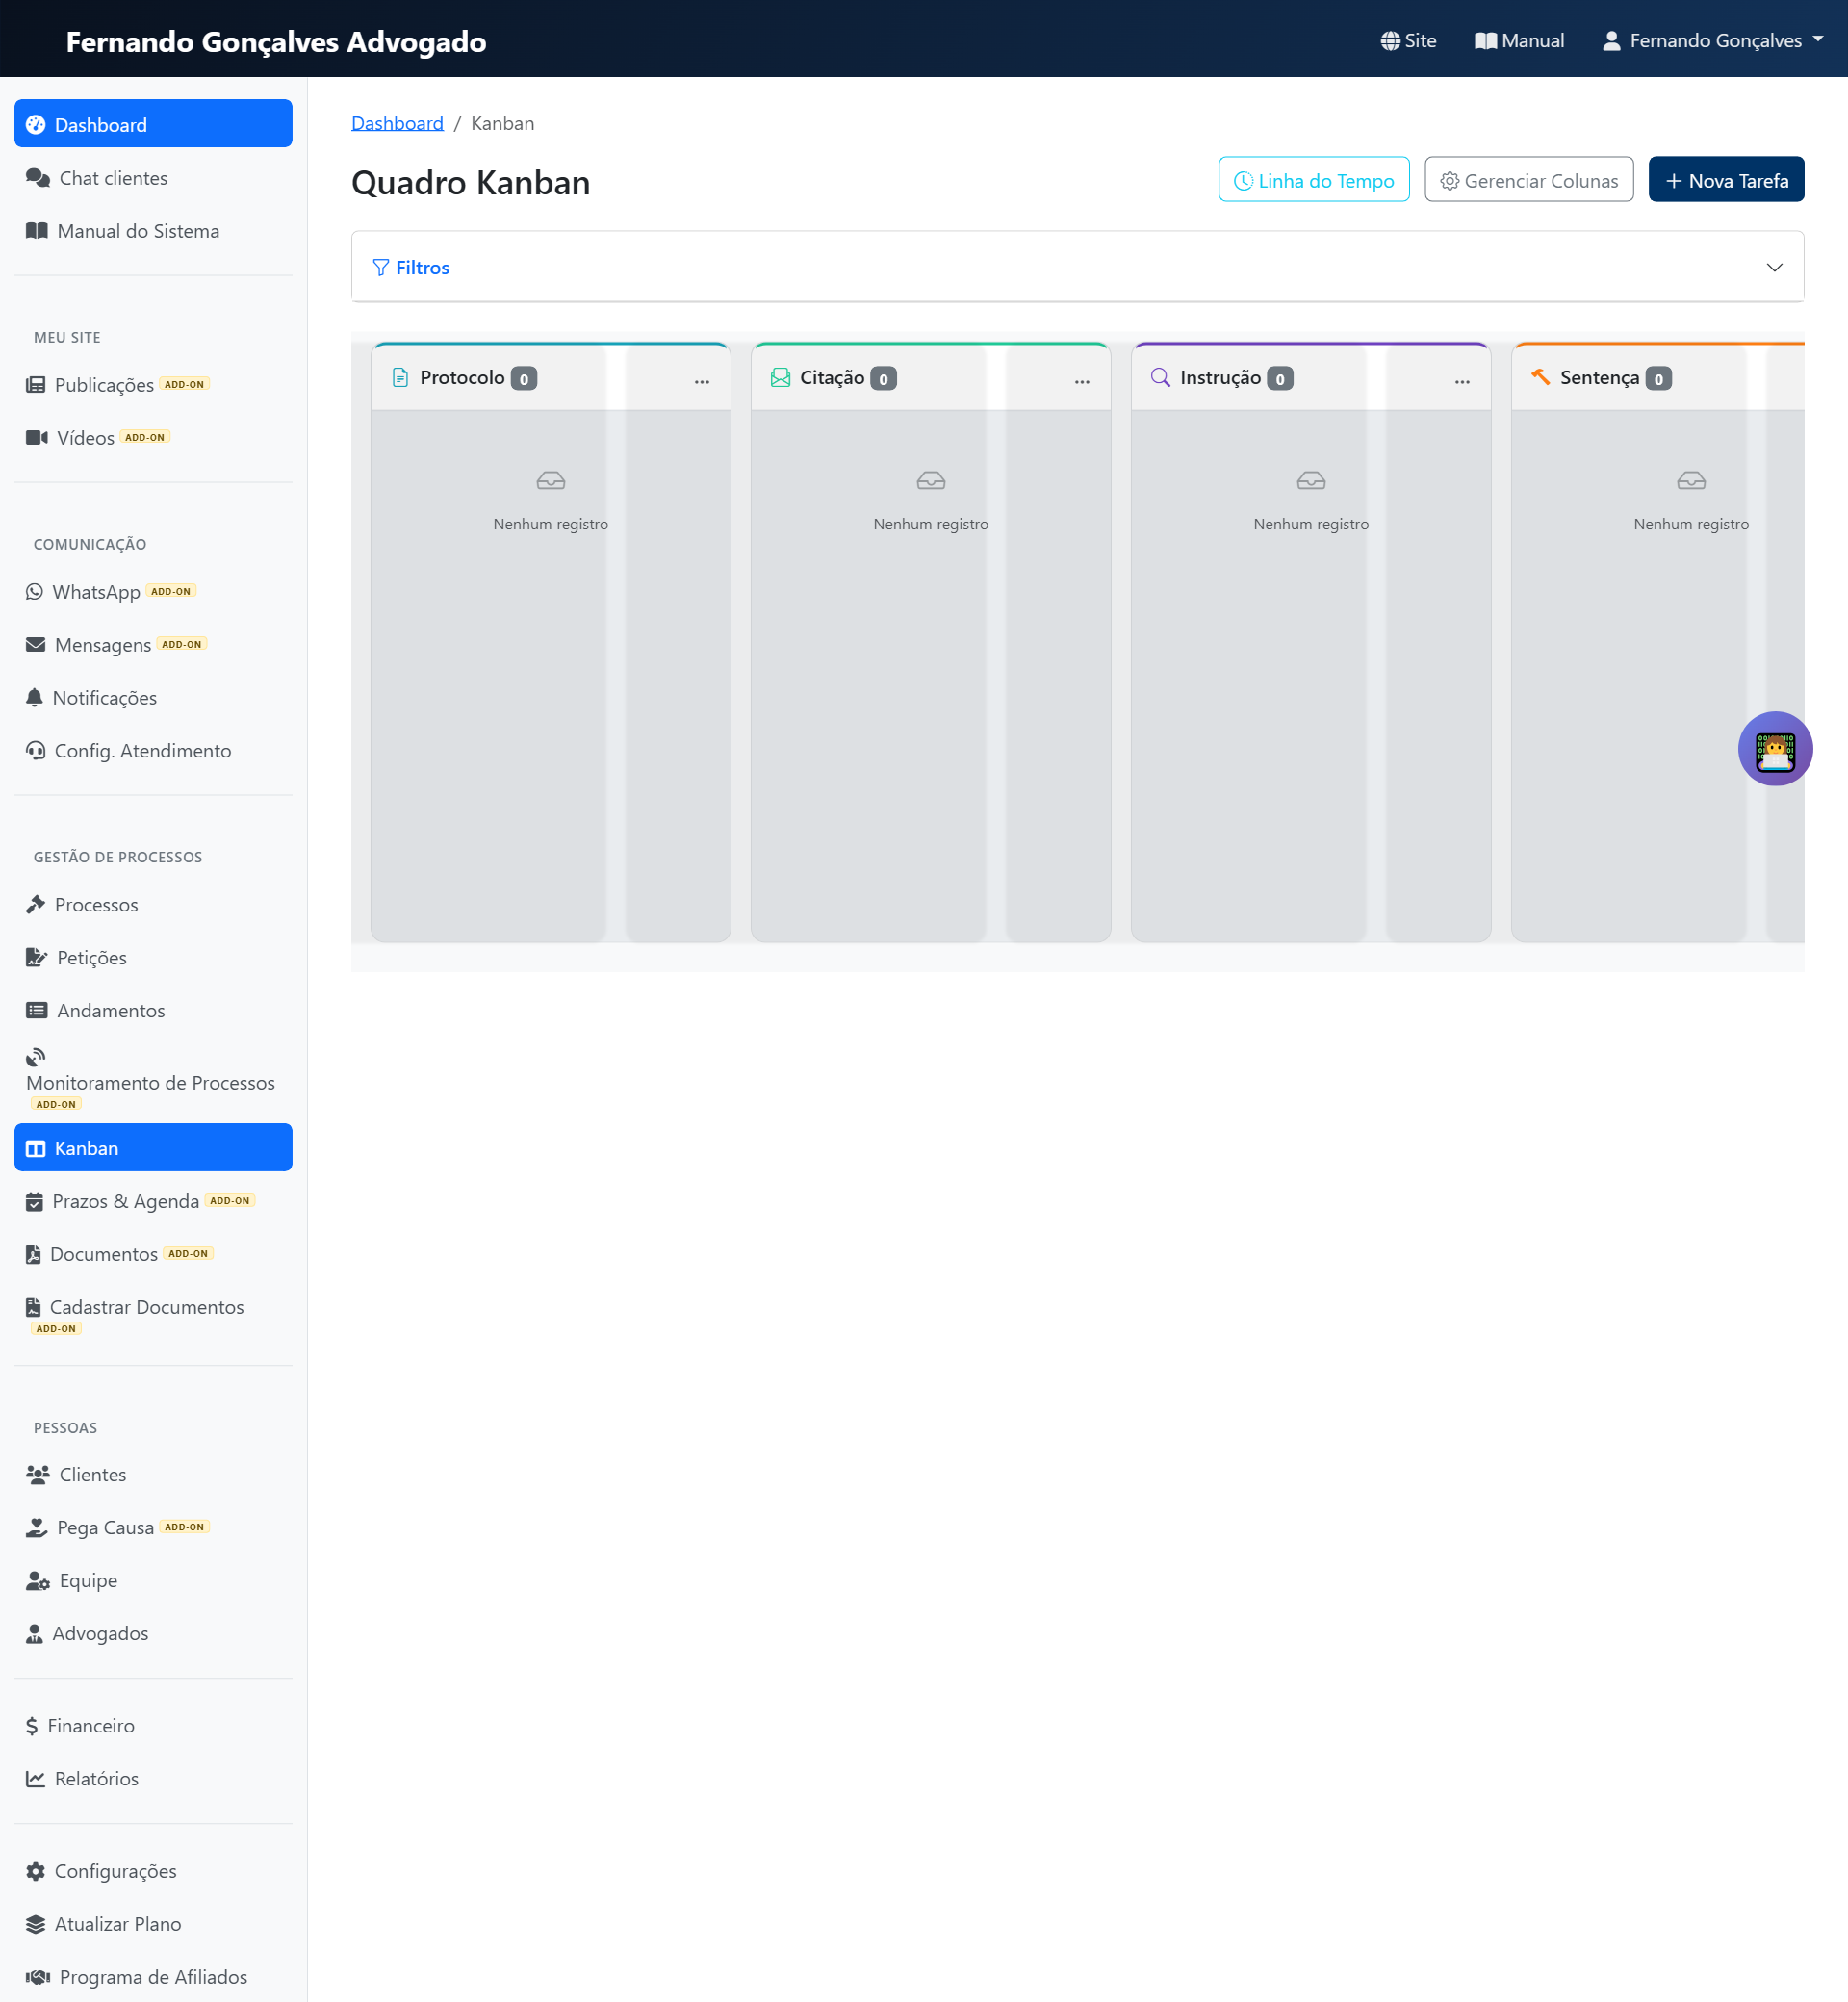Viewport: 1848px width, 2002px height.
Task: Click Gerenciar Colunas button
Action: click(x=1529, y=180)
